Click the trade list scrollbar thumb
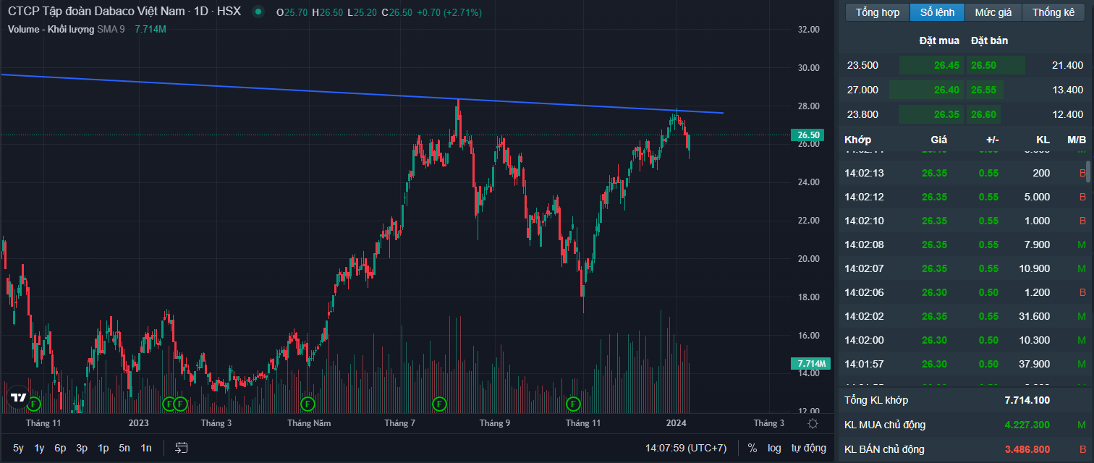This screenshot has height=463, width=1094. 1088,171
